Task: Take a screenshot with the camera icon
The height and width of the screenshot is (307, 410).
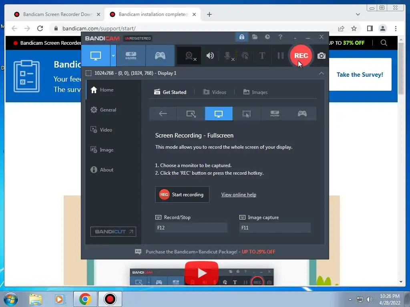Action: tap(322, 56)
